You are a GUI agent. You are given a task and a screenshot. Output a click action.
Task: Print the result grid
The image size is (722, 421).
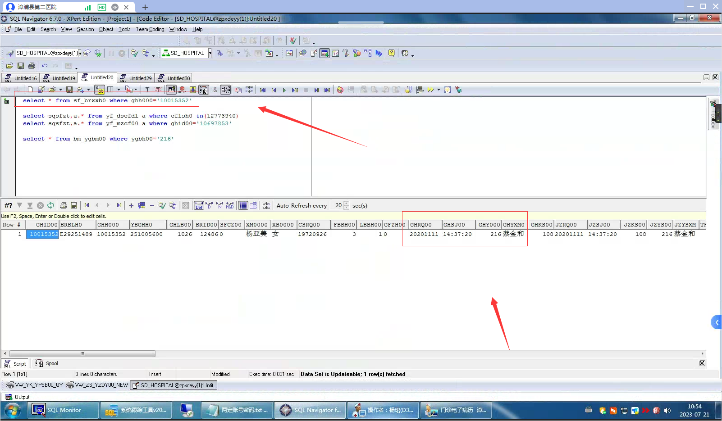[x=64, y=205]
